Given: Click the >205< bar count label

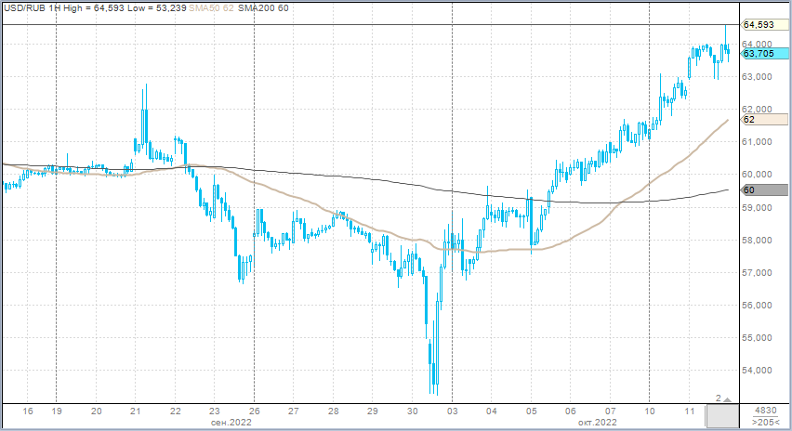Looking at the screenshot, I should [x=765, y=423].
